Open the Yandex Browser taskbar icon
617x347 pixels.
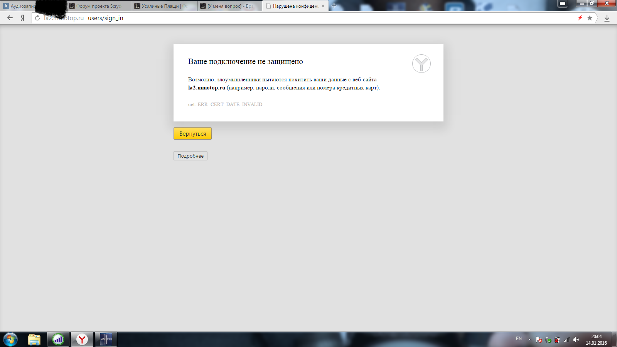(x=82, y=339)
